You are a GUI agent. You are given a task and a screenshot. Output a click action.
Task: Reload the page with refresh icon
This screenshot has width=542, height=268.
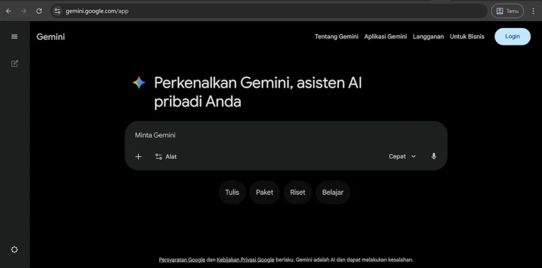click(39, 11)
